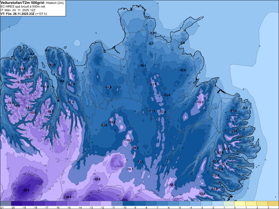
Task: Click the -13.4 temperature label
Action: 112,122
